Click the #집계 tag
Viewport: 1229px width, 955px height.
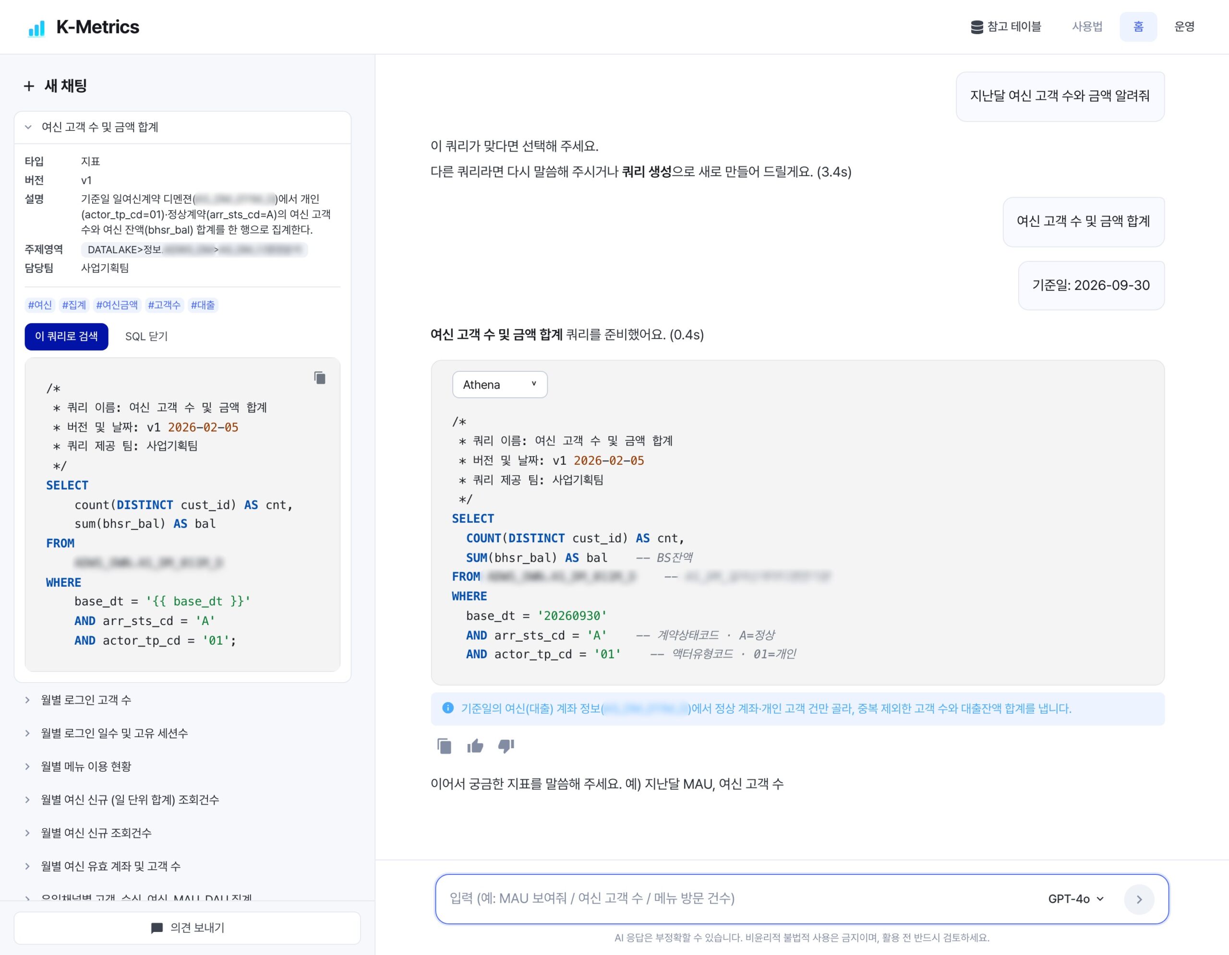click(74, 305)
